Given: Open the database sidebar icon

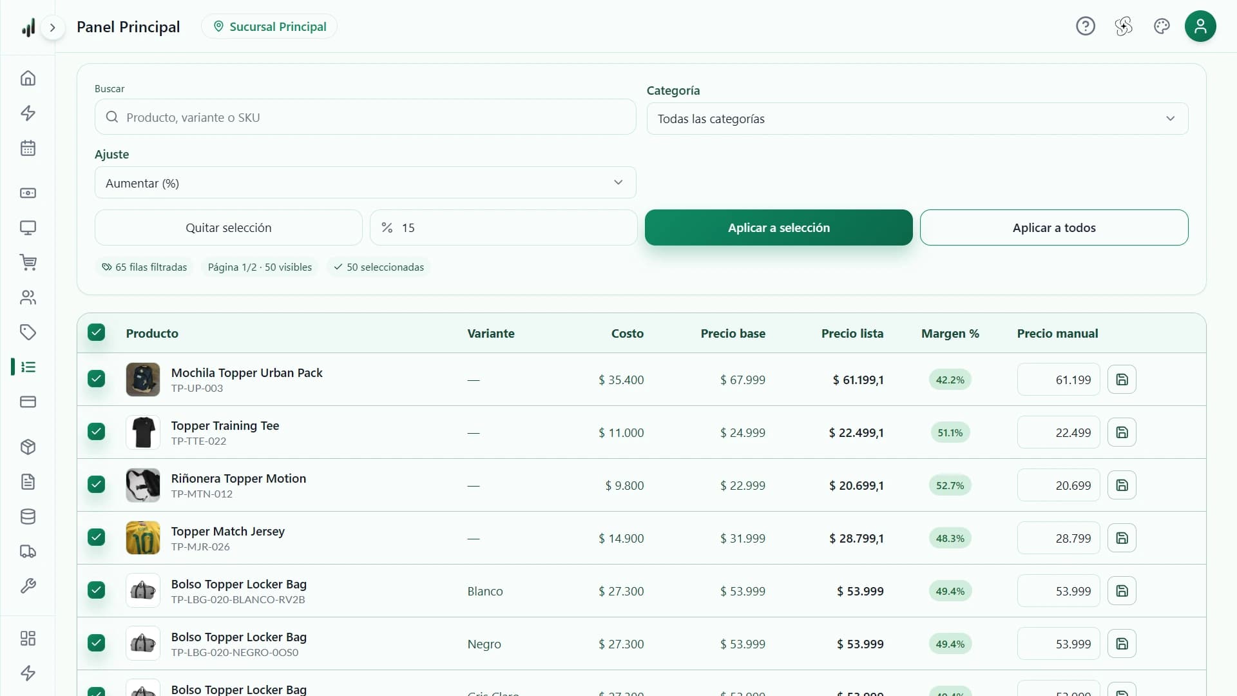Looking at the screenshot, I should click(x=28, y=516).
